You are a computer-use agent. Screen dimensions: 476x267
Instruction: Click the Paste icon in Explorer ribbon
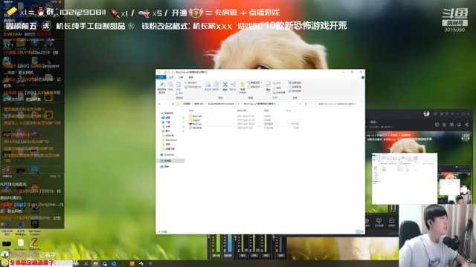(x=178, y=86)
